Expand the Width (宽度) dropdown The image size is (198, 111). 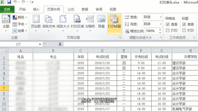[161, 17]
